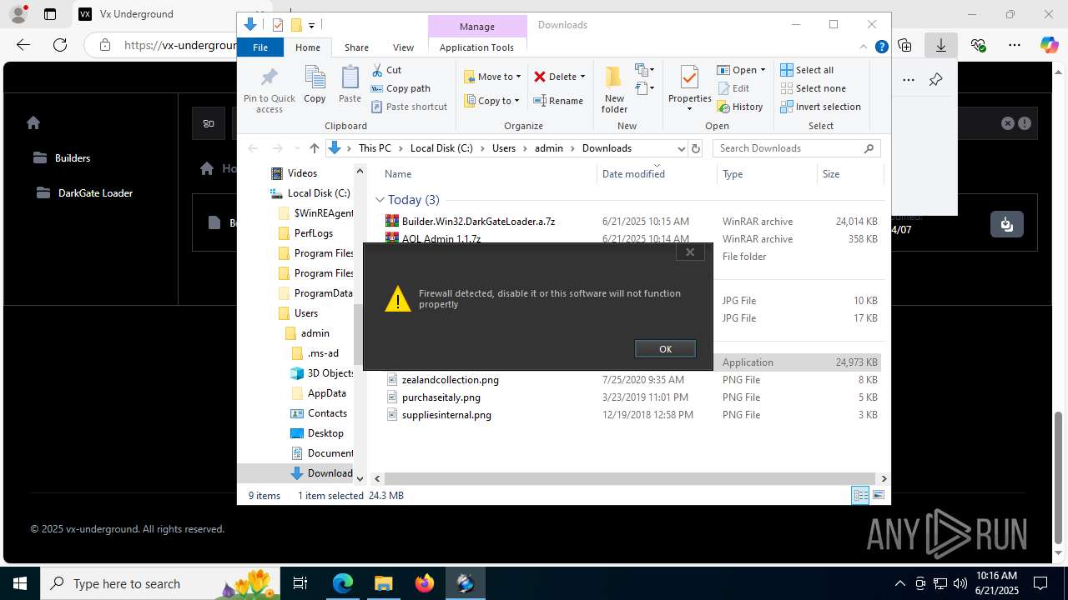Screen dimensions: 1068x600
Task: Open the address bar history dropdown
Action: click(x=681, y=148)
